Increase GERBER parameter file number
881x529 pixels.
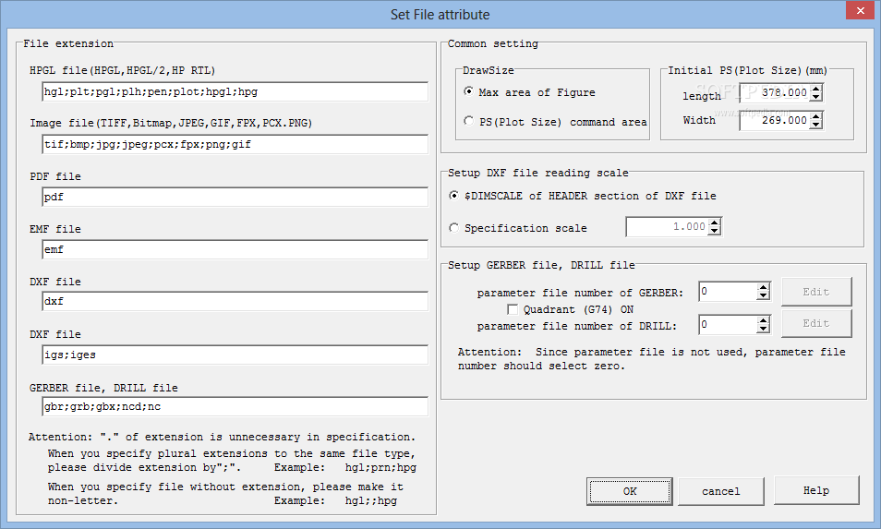(x=763, y=287)
